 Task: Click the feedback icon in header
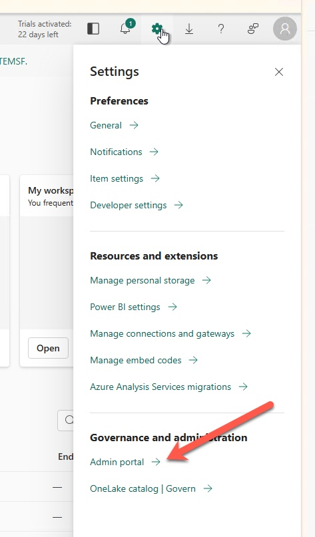[x=253, y=29]
